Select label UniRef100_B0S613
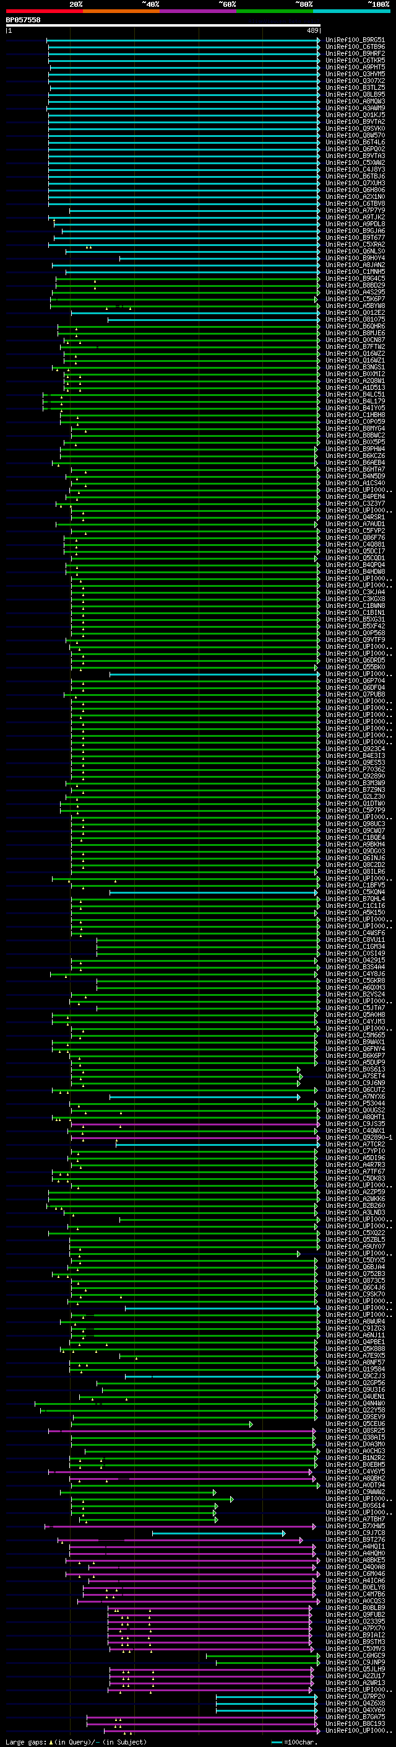Viewport: 396px width, 1747px height. pyautogui.click(x=355, y=1070)
